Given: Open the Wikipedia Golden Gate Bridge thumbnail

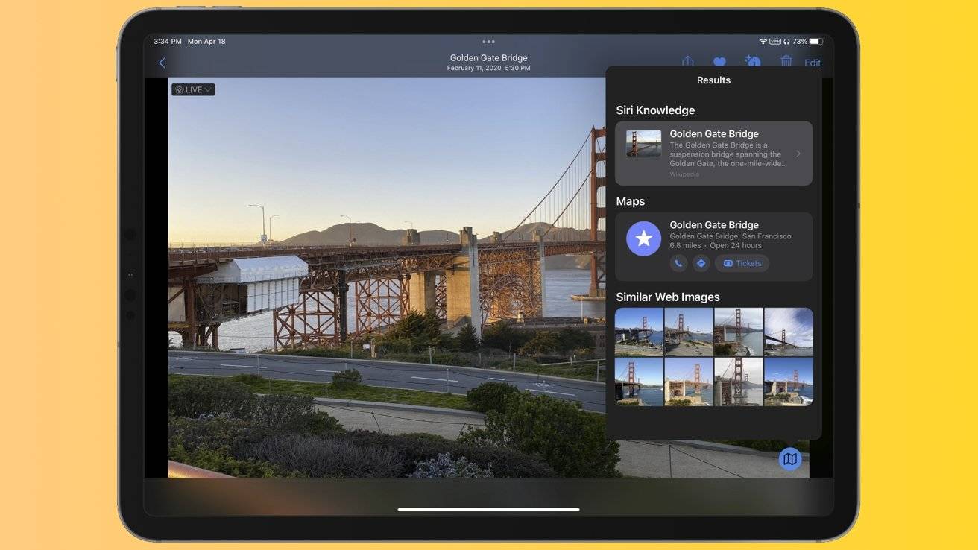Looking at the screenshot, I should (643, 143).
